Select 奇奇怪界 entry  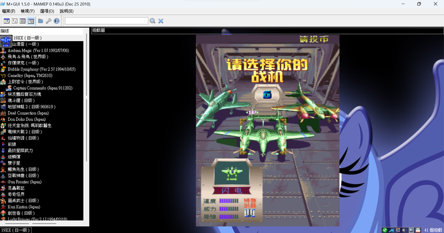pyautogui.click(x=16, y=194)
